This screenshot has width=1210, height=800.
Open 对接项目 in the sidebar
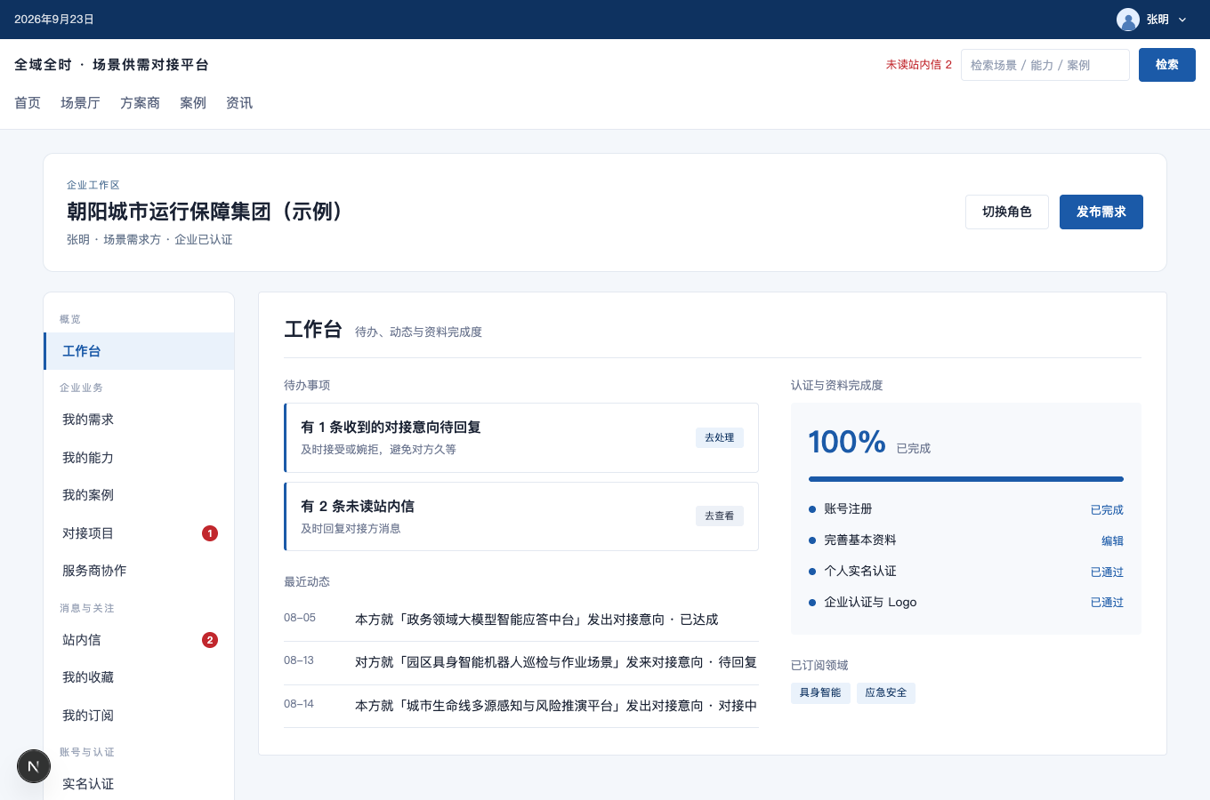click(x=139, y=533)
